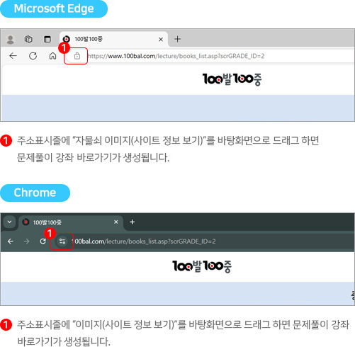Viewport: 355px width, 347px height.
Task: Select the Edge tab titled 100발100중
Action: (114, 39)
